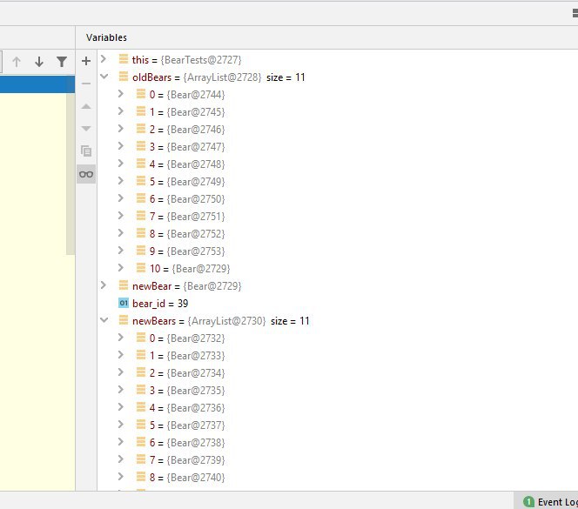
Task: Expand oldBears item 7 Bear@2751
Action: click(120, 216)
